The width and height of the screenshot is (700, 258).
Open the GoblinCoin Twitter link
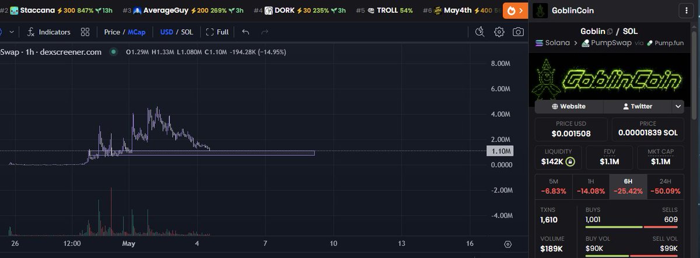click(638, 106)
